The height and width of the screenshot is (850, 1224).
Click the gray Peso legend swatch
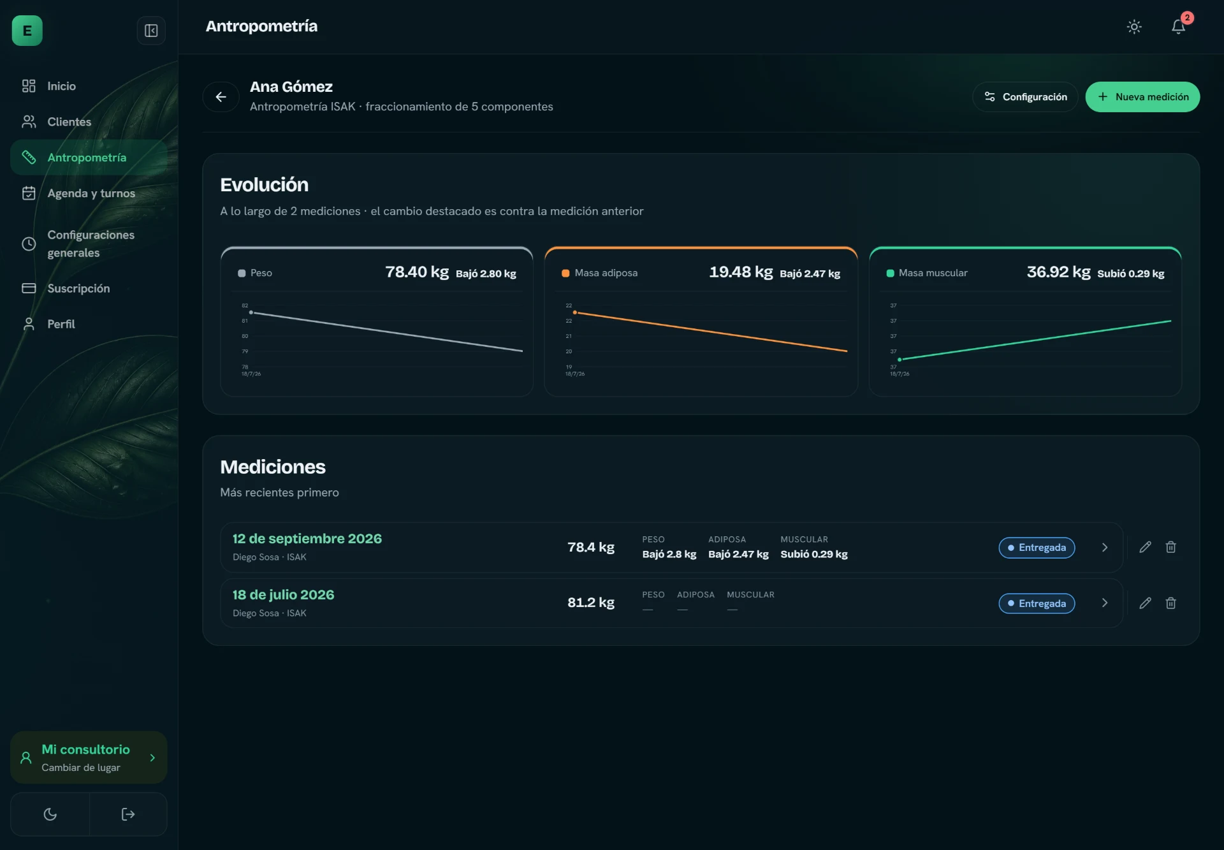pos(242,273)
